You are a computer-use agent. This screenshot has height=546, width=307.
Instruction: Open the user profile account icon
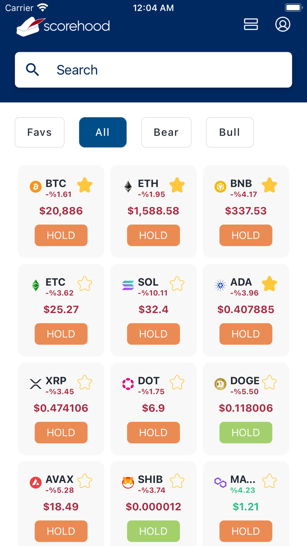click(x=283, y=25)
